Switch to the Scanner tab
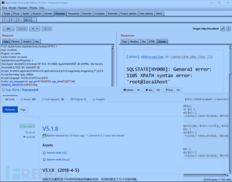This screenshot has height=182, width=232. click(x=37, y=13)
